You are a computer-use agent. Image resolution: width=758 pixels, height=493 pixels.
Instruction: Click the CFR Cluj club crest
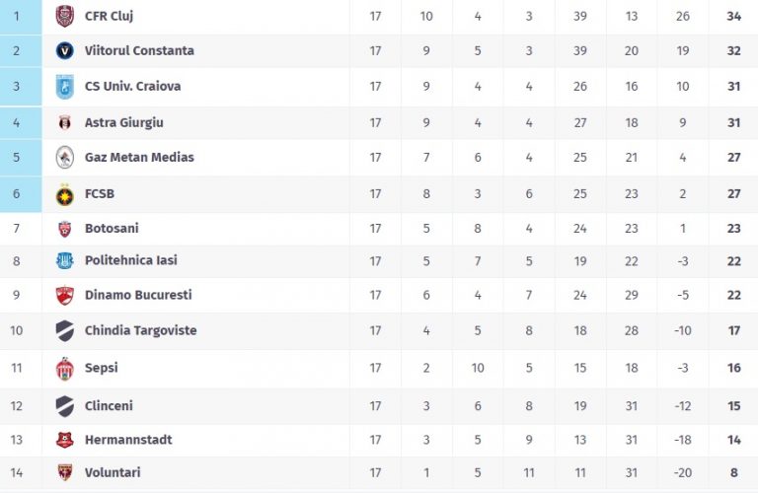point(65,16)
